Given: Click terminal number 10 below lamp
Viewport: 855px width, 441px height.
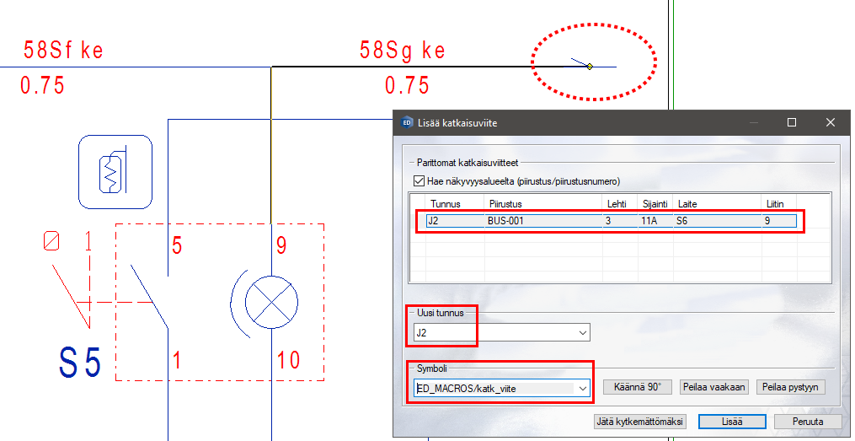Looking at the screenshot, I should 288,360.
